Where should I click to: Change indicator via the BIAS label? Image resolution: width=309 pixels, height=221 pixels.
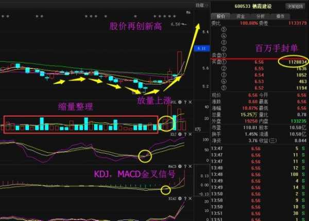(173, 199)
